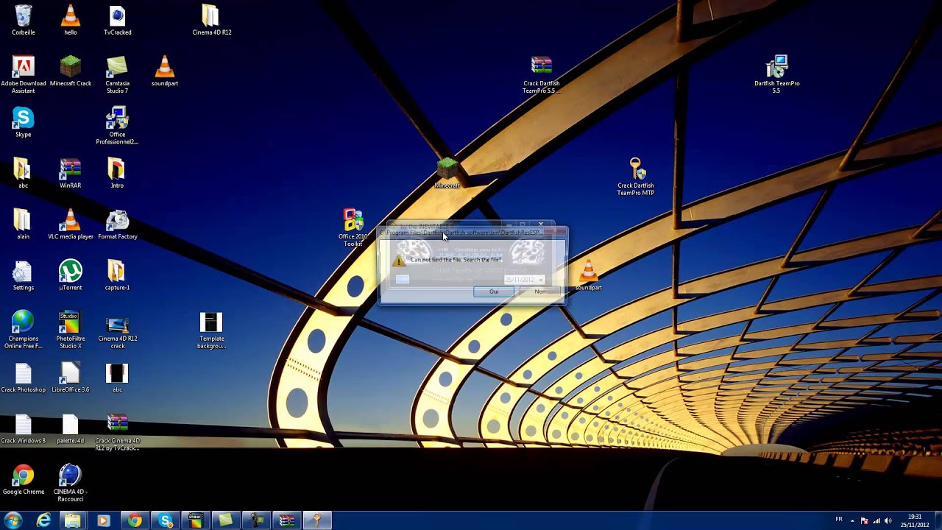Select the hello VLC file icon
The width and height of the screenshot is (942, 530).
[x=71, y=21]
